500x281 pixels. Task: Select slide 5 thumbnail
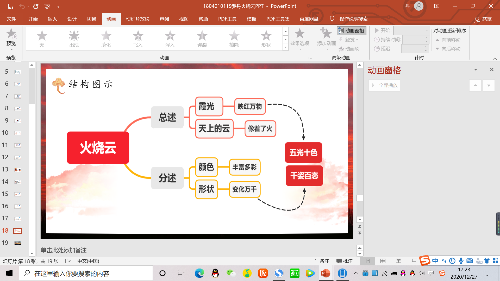click(x=18, y=72)
